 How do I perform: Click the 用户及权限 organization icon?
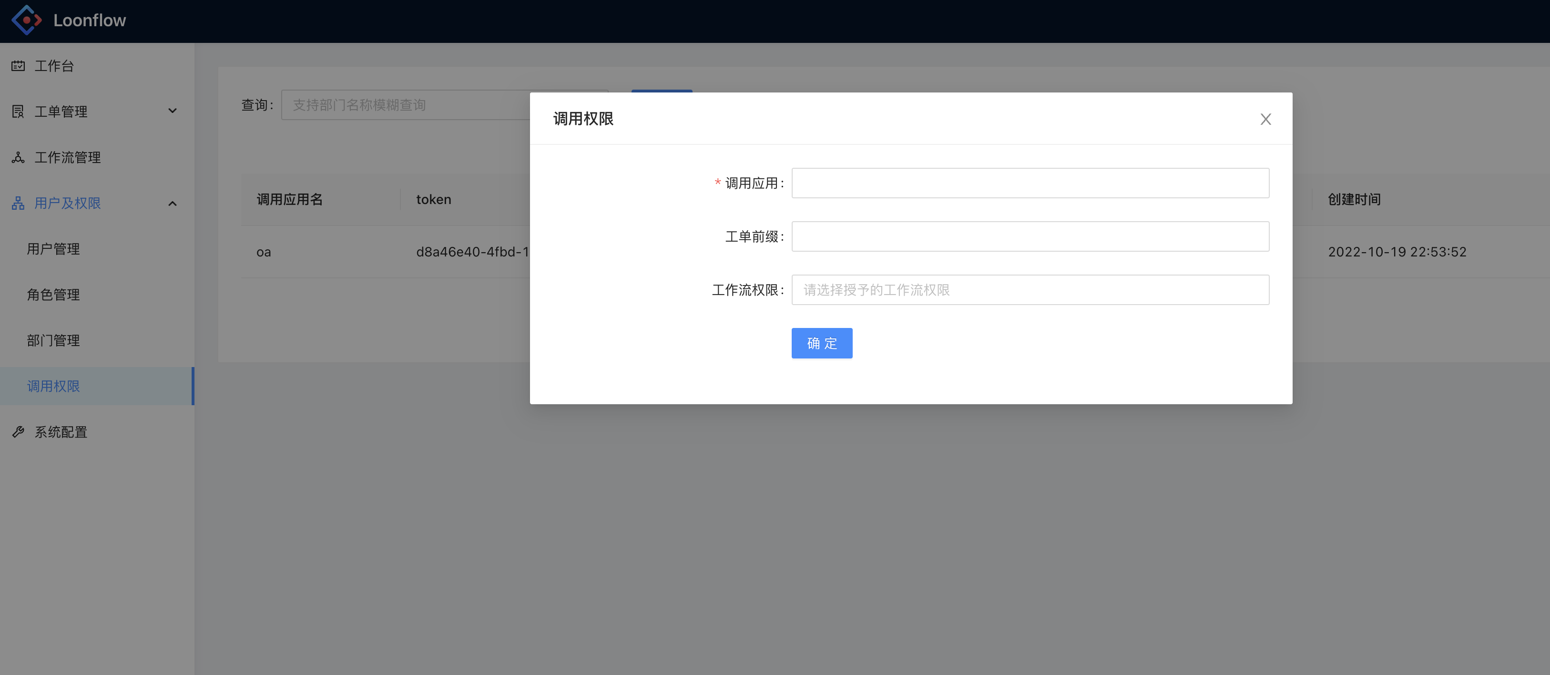coord(18,204)
